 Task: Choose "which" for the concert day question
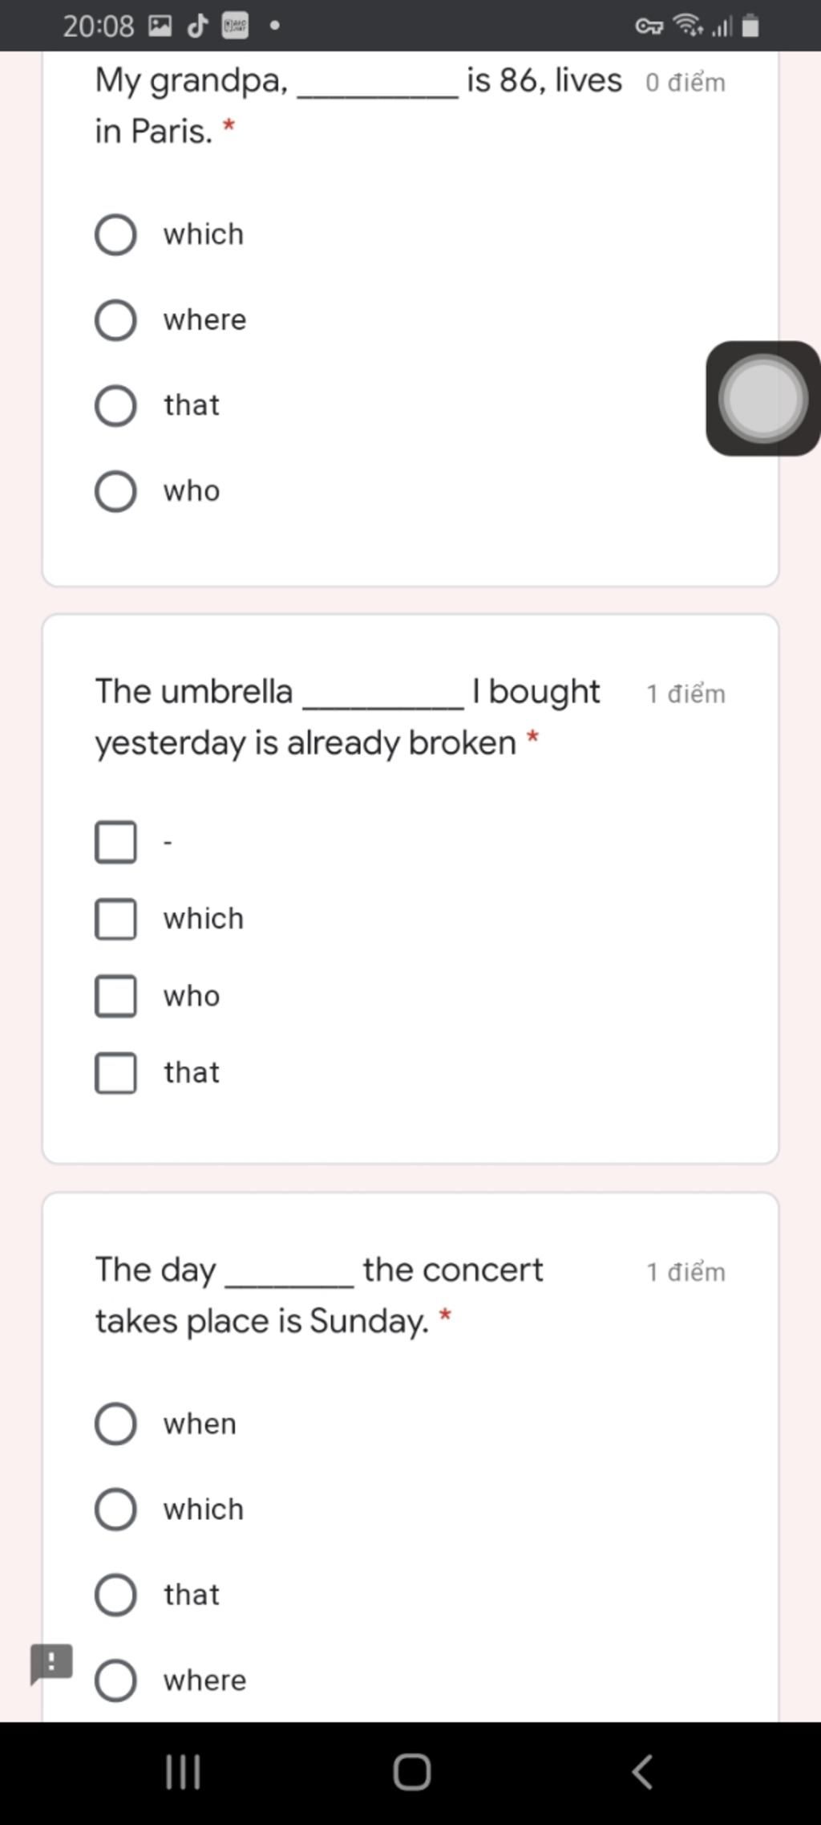click(115, 1509)
